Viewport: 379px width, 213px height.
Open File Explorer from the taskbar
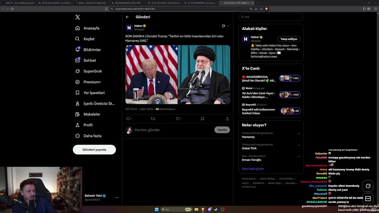pyautogui.click(x=196, y=209)
